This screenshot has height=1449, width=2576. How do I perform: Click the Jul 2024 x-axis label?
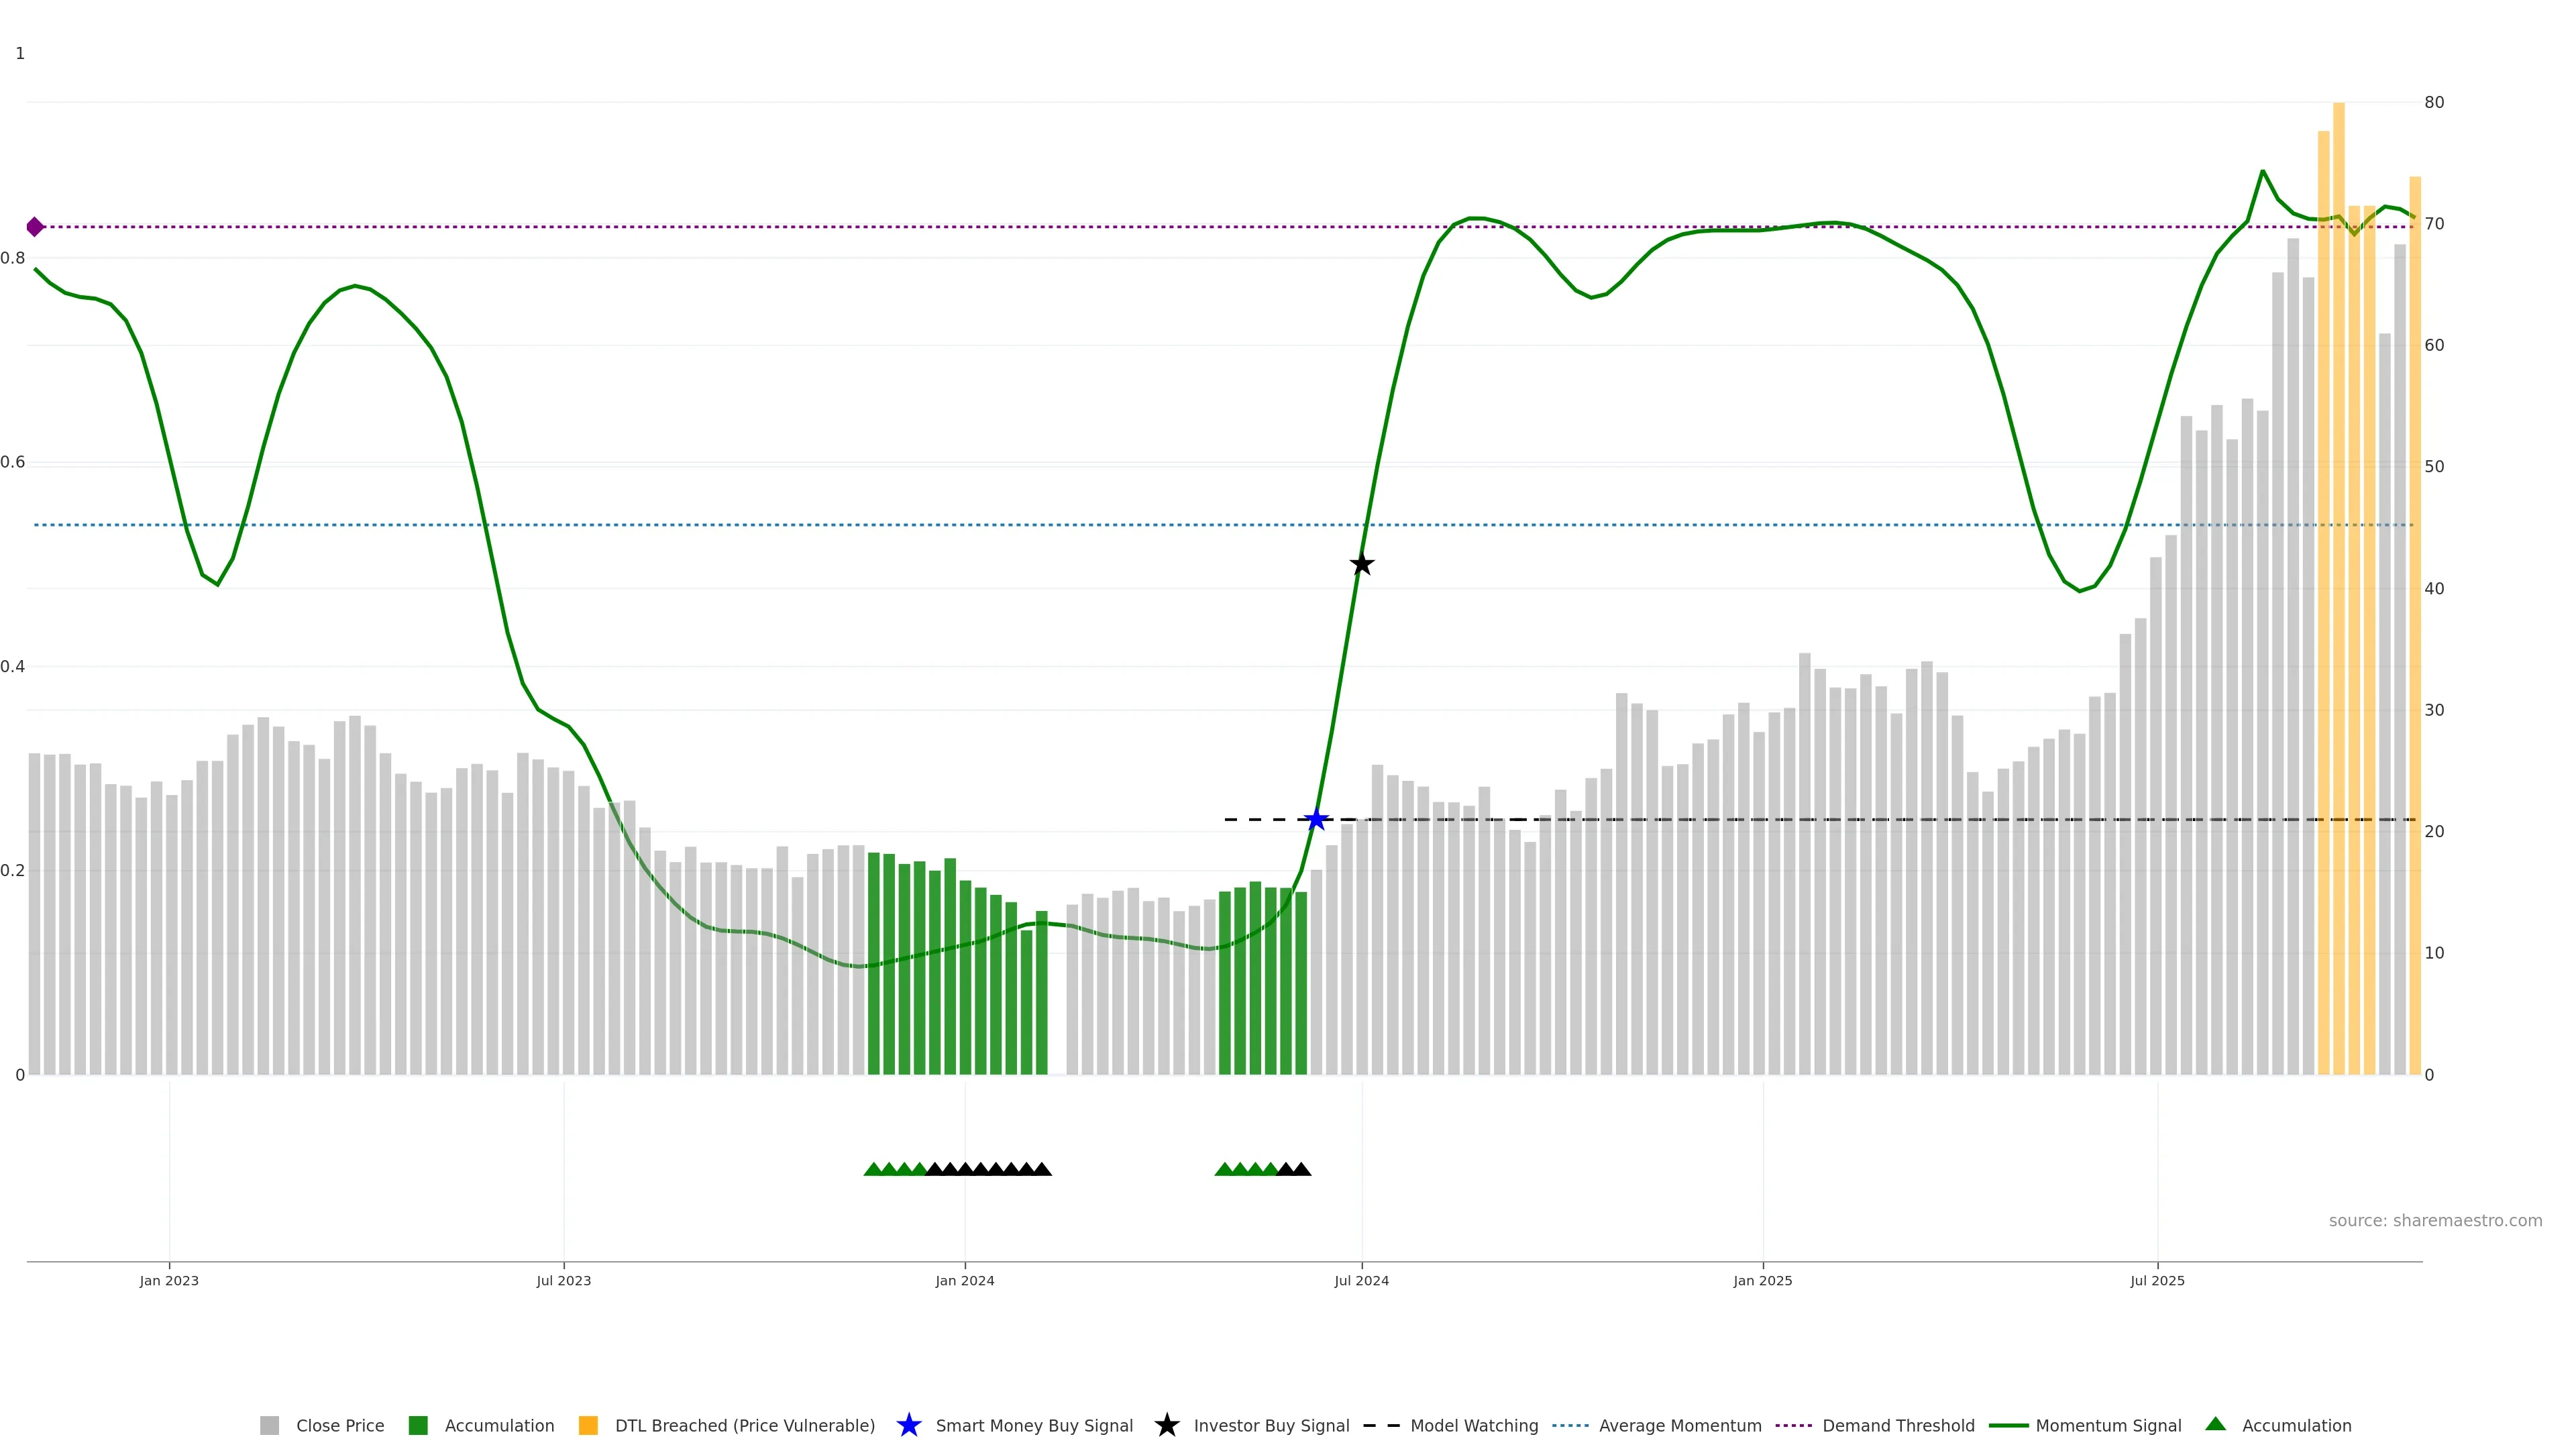[1361, 1280]
